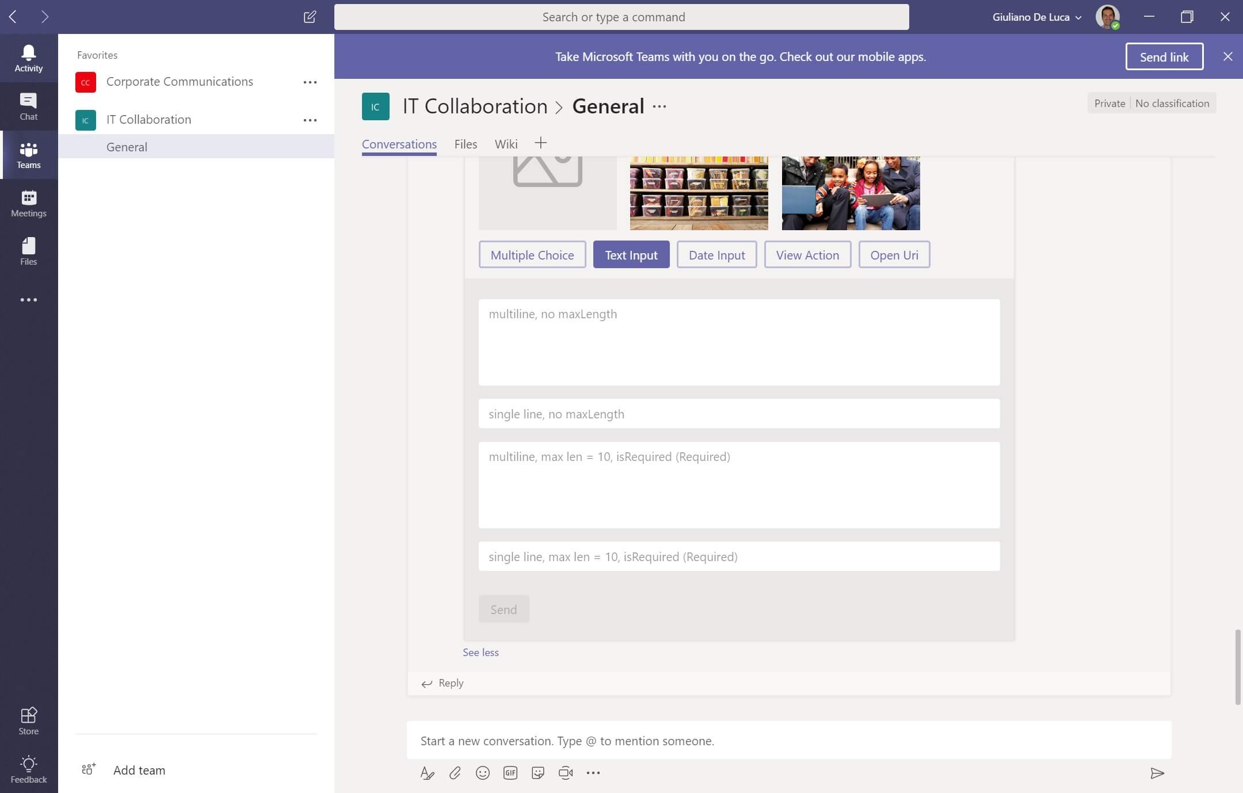The height and width of the screenshot is (793, 1243).
Task: Expand IT Collaboration team options
Action: click(x=311, y=120)
